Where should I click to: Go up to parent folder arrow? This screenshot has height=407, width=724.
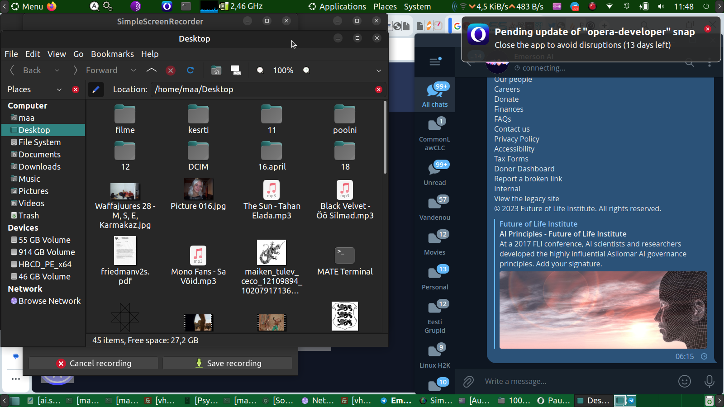152,70
